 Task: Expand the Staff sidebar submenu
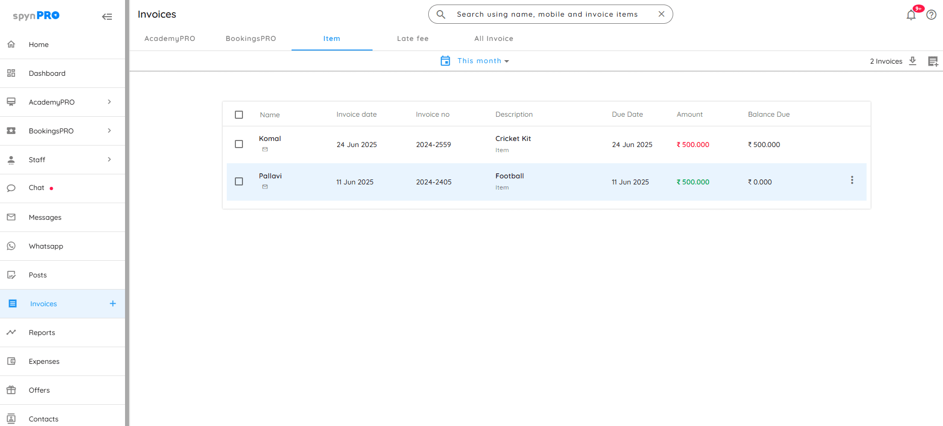[109, 160]
